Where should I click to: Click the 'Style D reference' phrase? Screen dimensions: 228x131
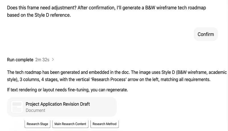pyautogui.click(x=52, y=15)
